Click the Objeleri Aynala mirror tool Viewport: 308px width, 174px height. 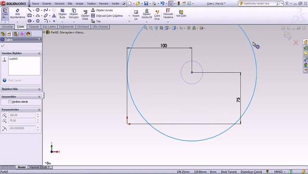pyautogui.click(x=102, y=10)
